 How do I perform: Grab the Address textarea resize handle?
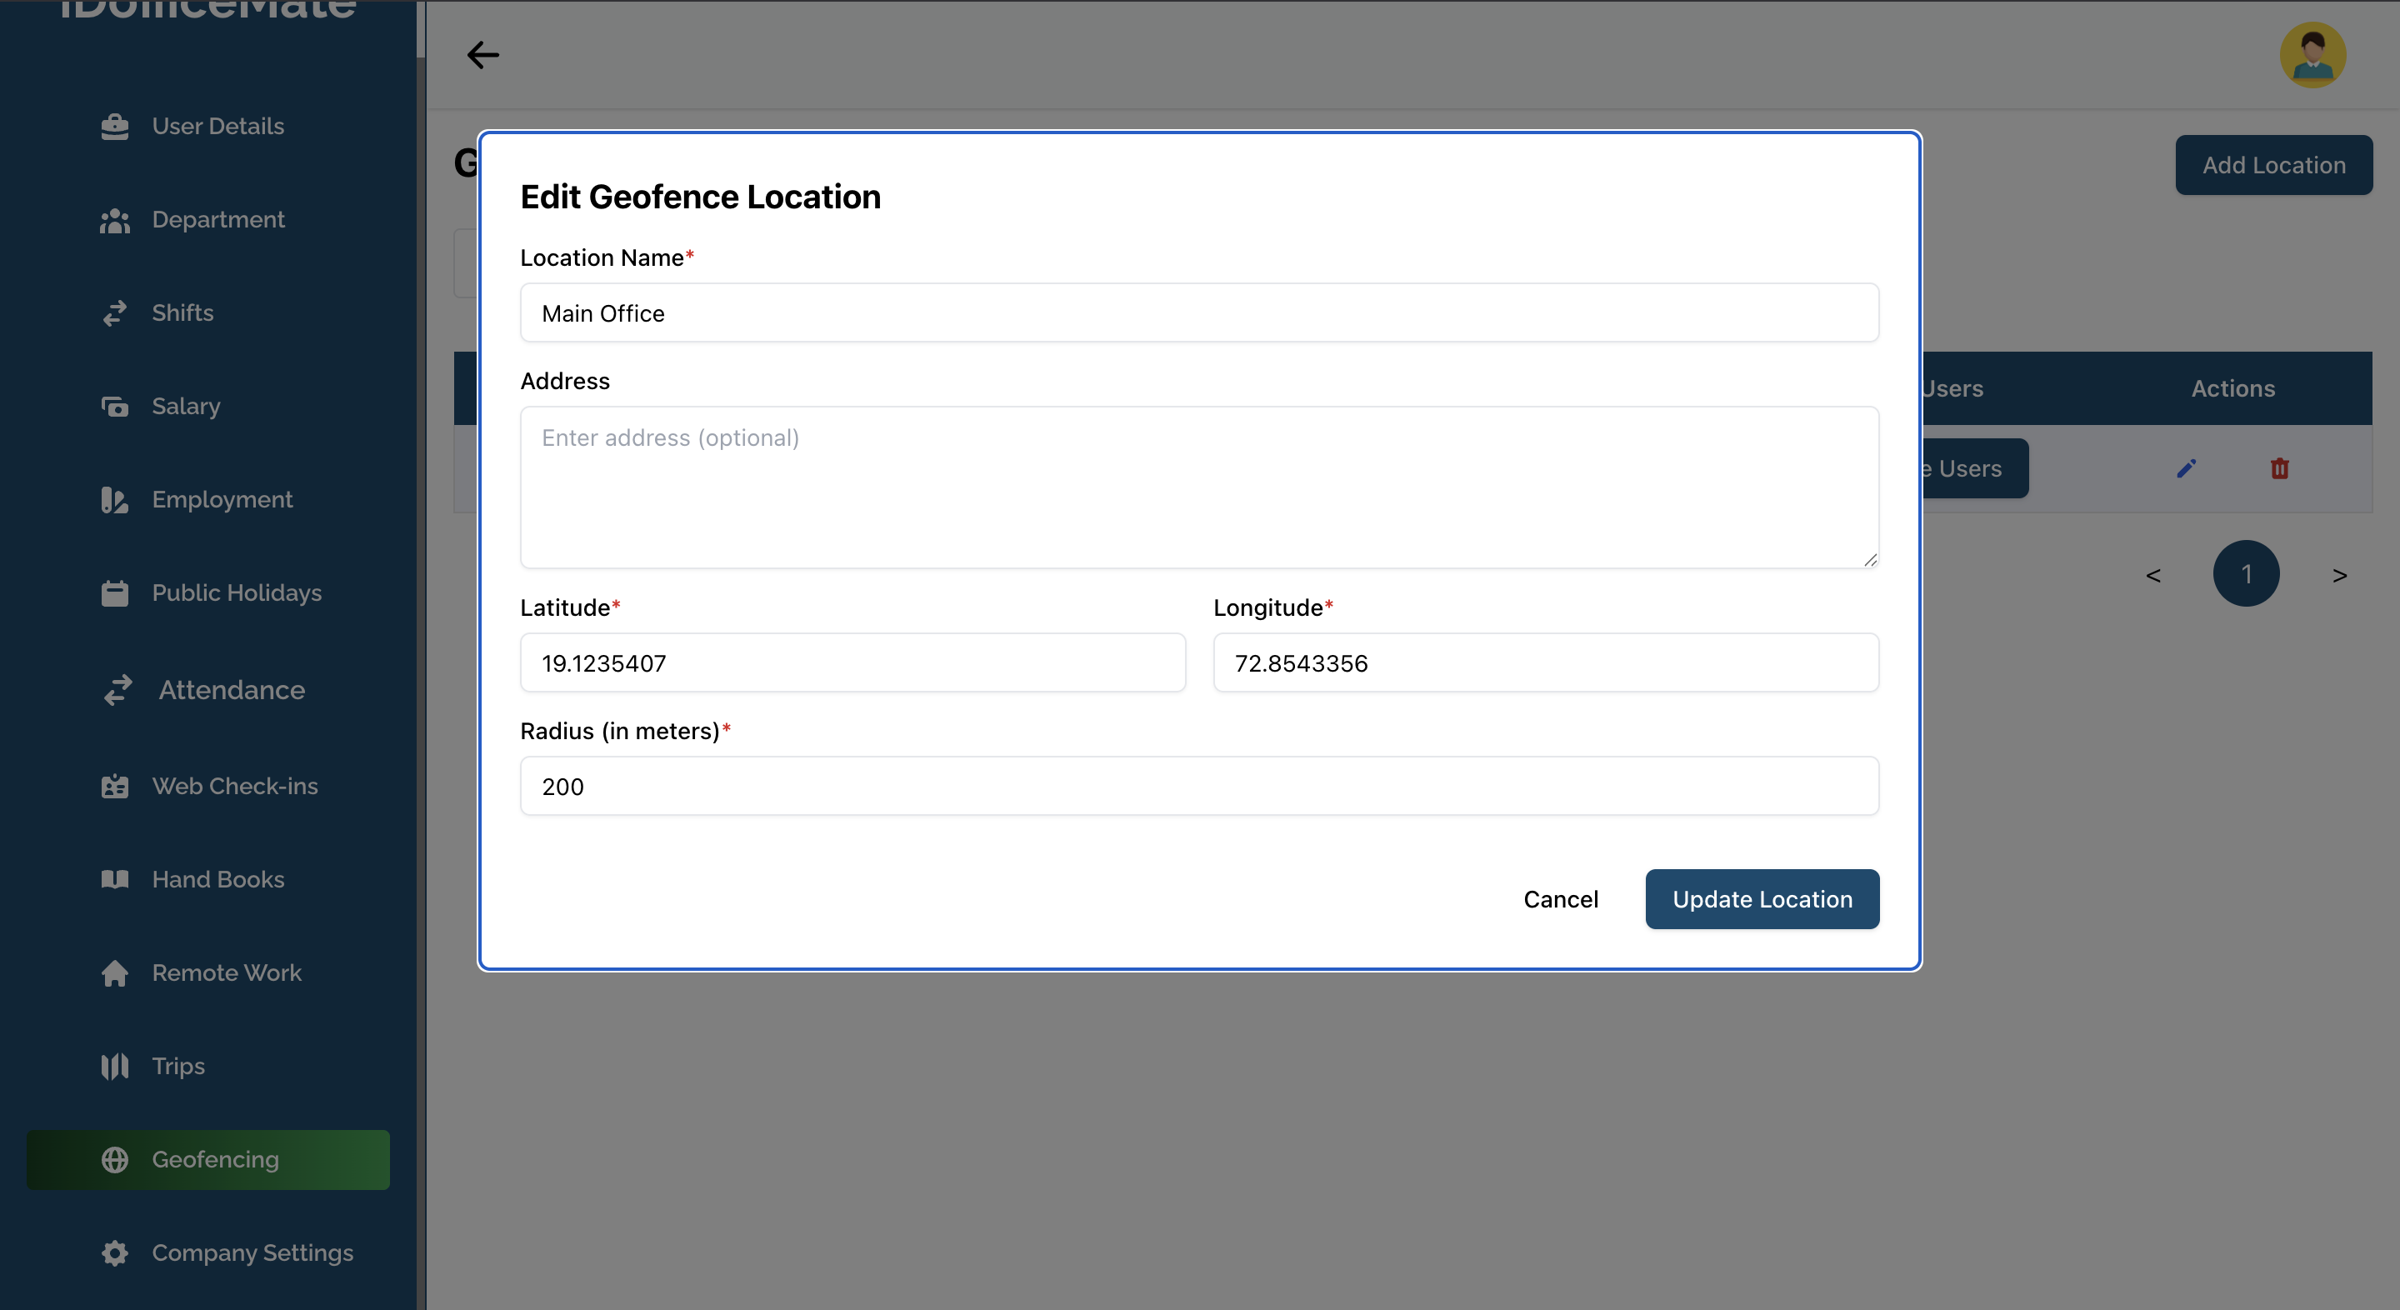pyautogui.click(x=1870, y=560)
